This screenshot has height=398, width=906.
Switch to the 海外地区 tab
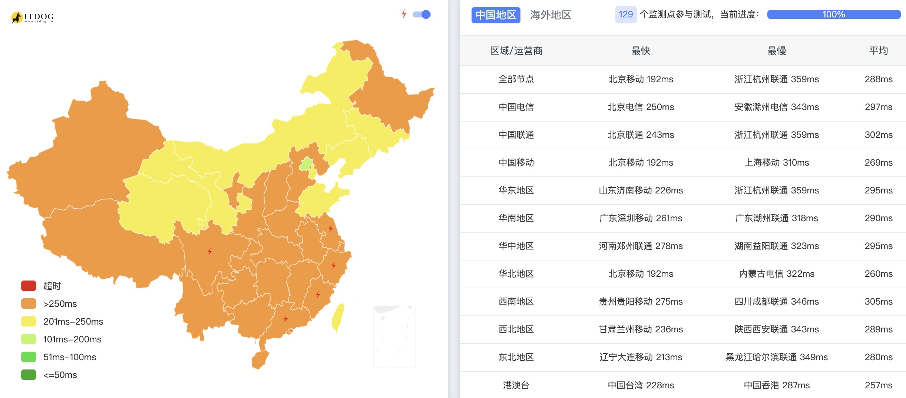[550, 15]
